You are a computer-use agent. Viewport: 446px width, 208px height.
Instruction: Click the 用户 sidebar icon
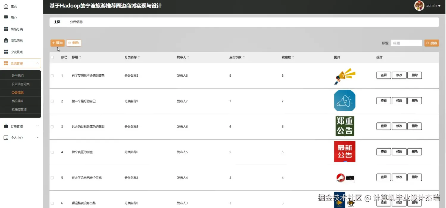click(x=6, y=18)
